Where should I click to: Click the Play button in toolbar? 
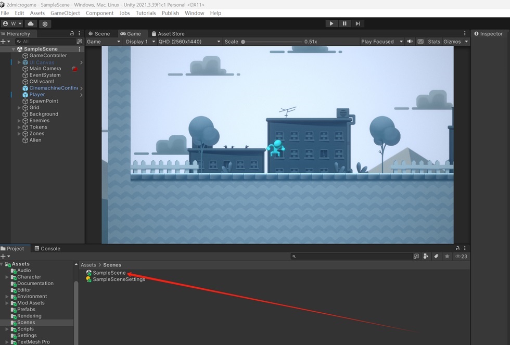pos(331,23)
